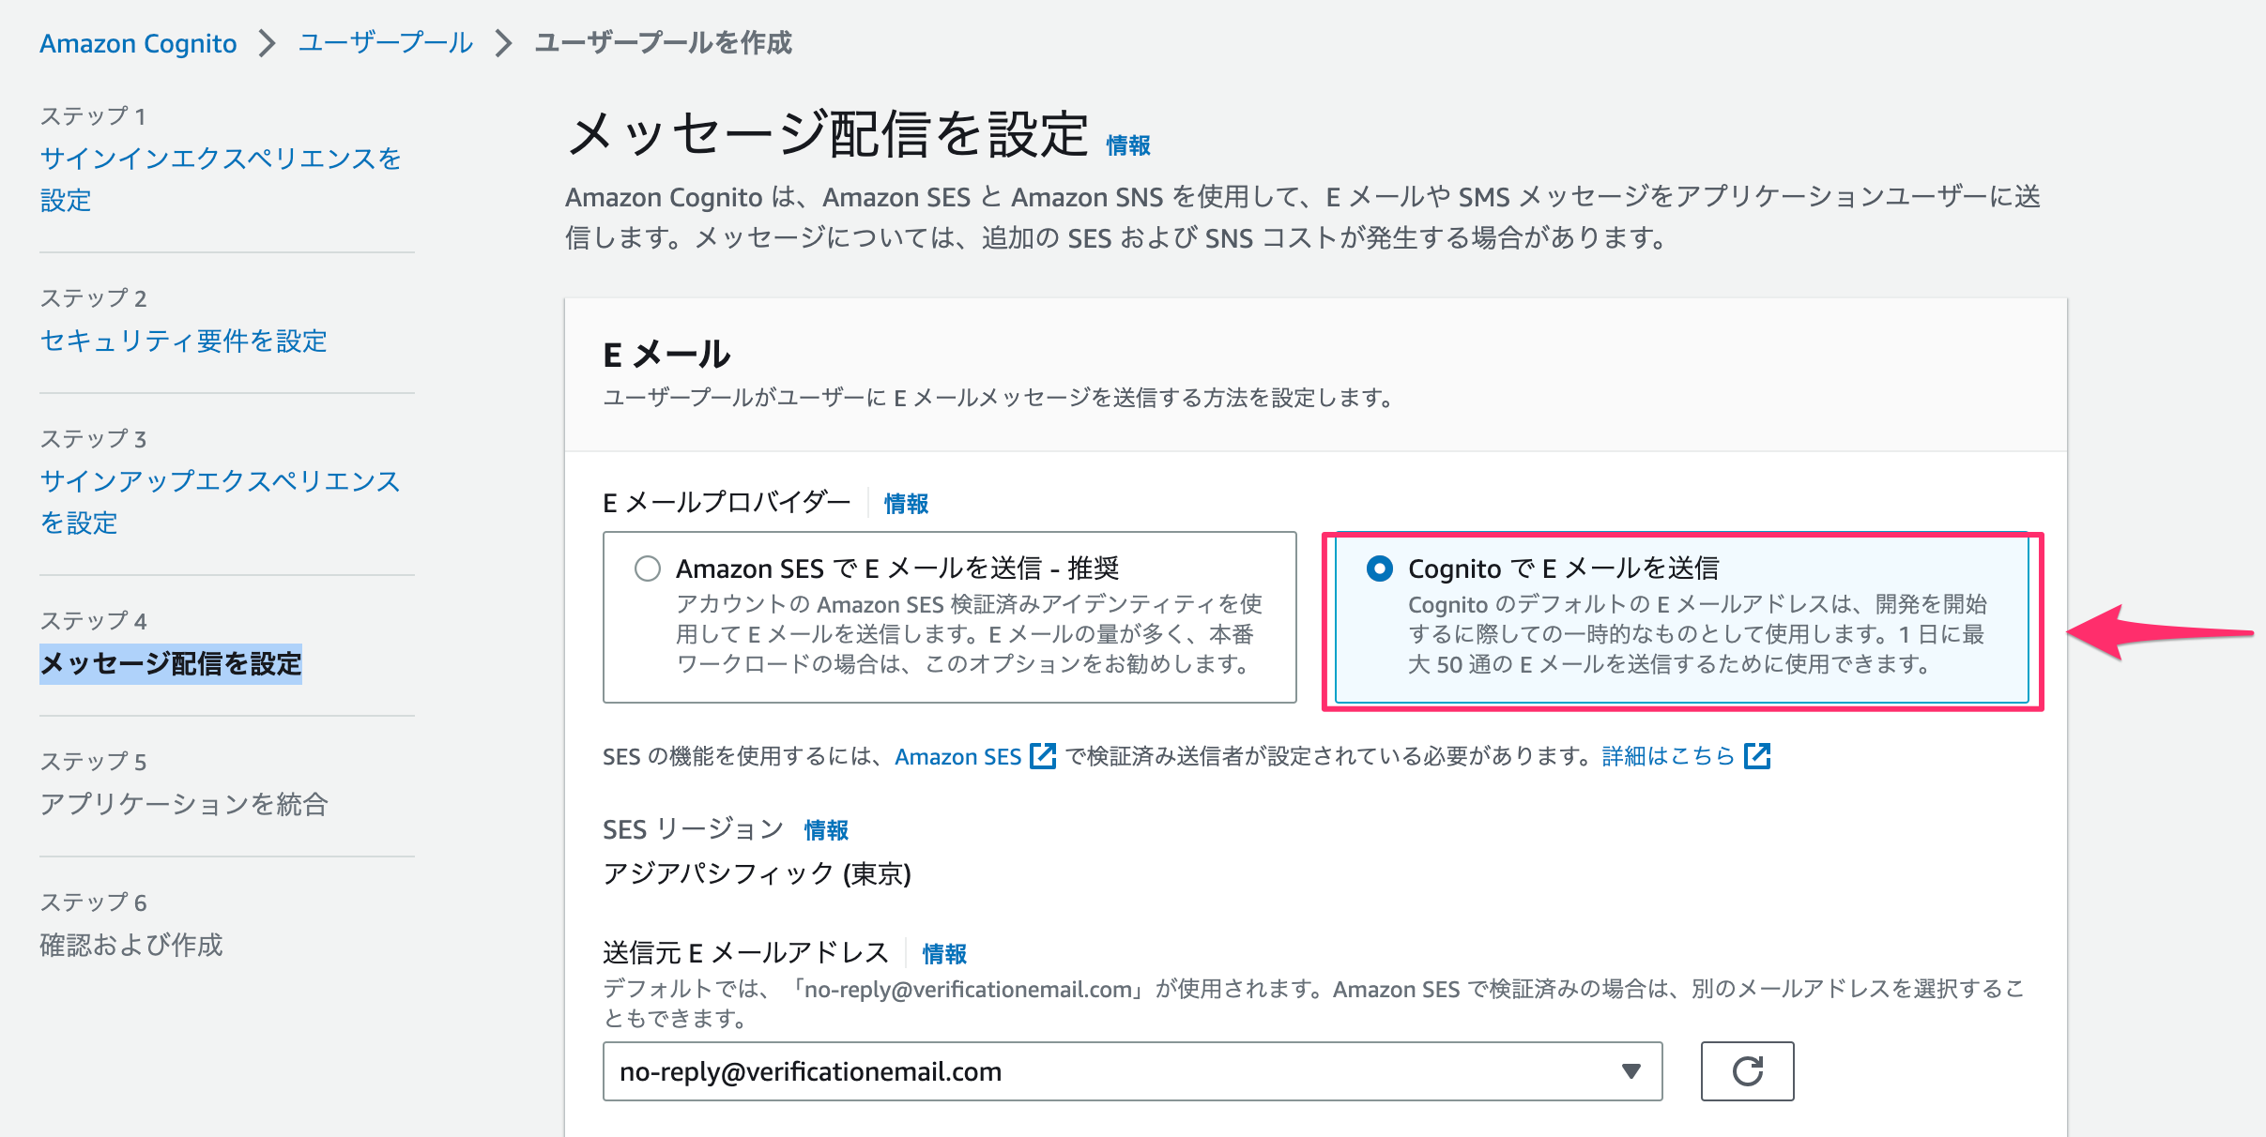2266x1137 pixels.
Task: Click step 5 アプリケーションを統合 label
Action: [x=183, y=804]
